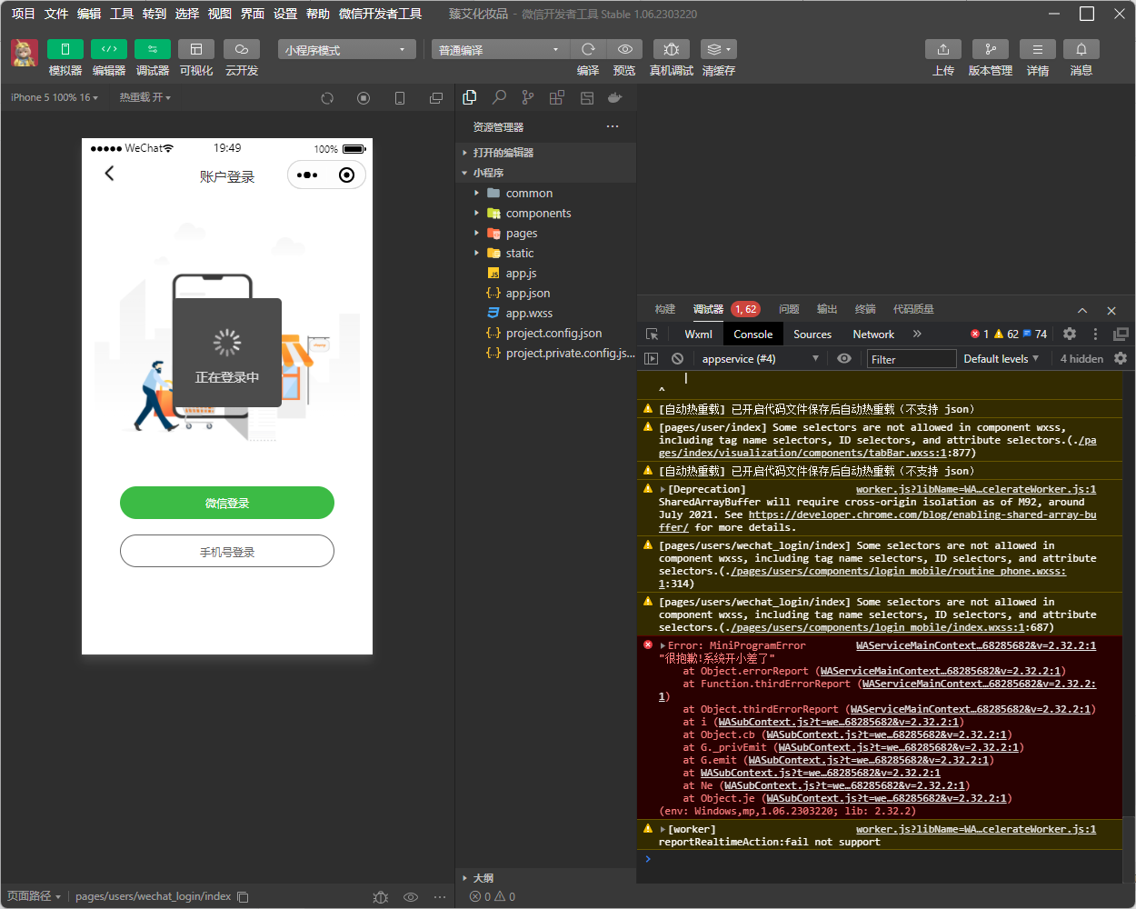Open the 普通编译 compile mode dropdown

500,49
